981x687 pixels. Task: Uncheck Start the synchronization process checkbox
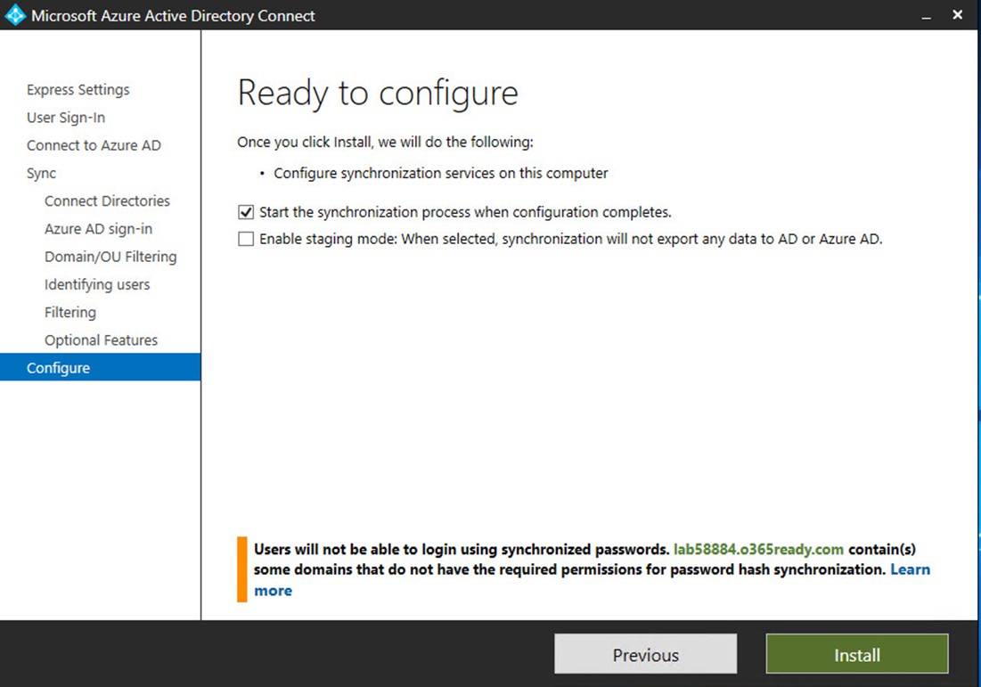click(246, 212)
